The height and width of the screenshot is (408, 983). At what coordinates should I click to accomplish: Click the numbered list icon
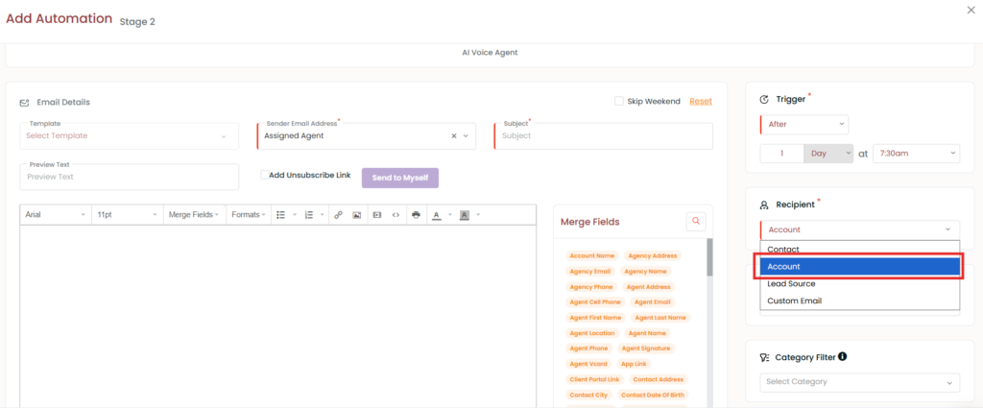(x=308, y=214)
